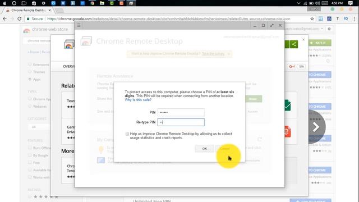The image size is (359, 202).
Task: Click the Chrome icon in top taskbar
Action: (x=92, y=3)
